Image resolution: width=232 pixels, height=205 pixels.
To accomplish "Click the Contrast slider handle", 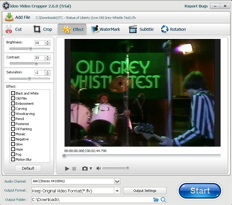I will coord(36,64).
